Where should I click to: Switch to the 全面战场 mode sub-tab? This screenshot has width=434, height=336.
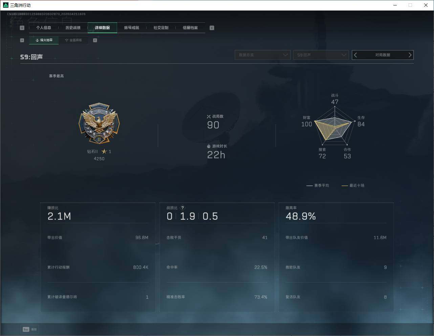[x=73, y=40]
